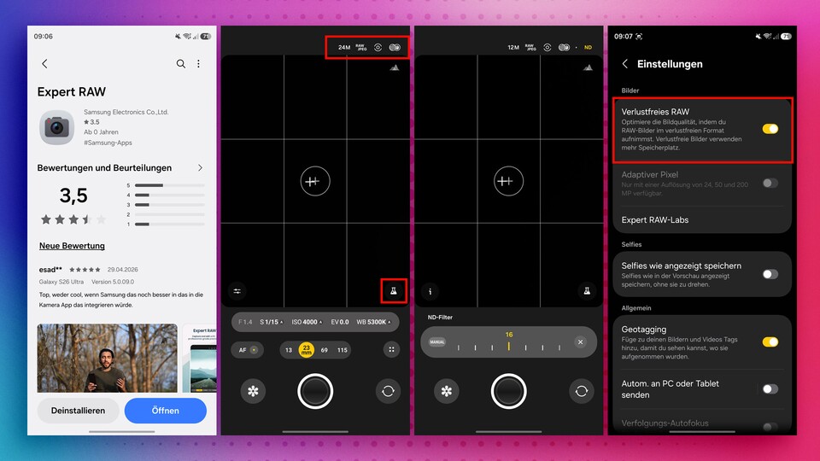Image resolution: width=820 pixels, height=461 pixels.
Task: Open the four-dot more options icon
Action: (x=391, y=350)
